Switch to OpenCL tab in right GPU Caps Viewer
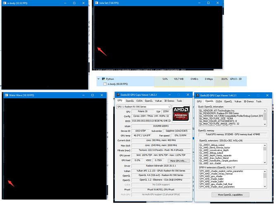 [x=228, y=101]
